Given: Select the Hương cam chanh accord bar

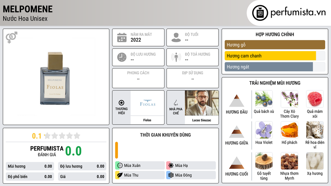Looking at the screenshot, I should [x=275, y=56].
